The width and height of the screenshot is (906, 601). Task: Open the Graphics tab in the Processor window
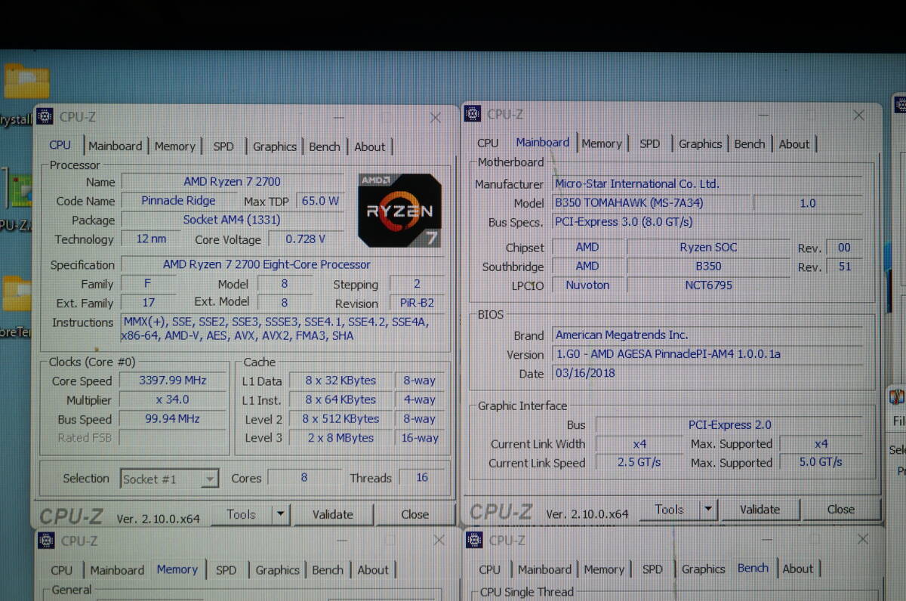275,146
